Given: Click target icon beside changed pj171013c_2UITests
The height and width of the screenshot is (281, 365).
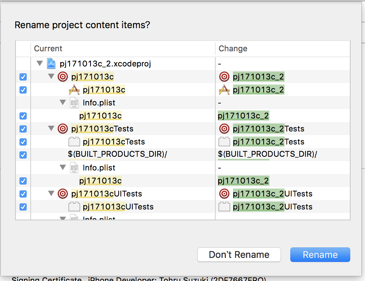Looking at the screenshot, I should coord(224,194).
